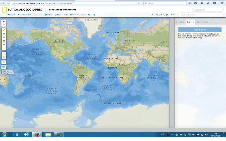The width and height of the screenshot is (226, 141).
Task: Click the Enter Location input field
Action: pyautogui.click(x=201, y=15)
